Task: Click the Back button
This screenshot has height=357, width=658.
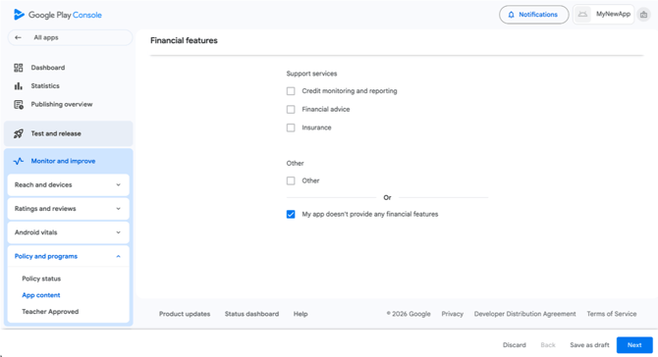Action: pos(548,345)
